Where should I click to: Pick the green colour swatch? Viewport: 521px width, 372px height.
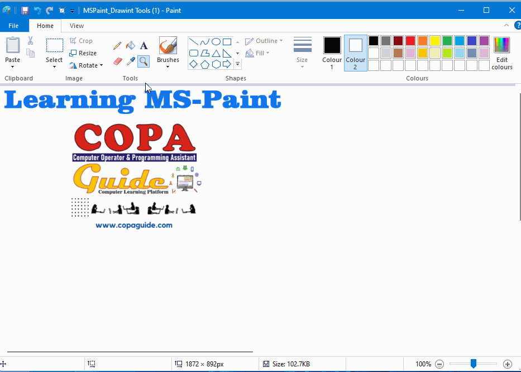click(447, 41)
